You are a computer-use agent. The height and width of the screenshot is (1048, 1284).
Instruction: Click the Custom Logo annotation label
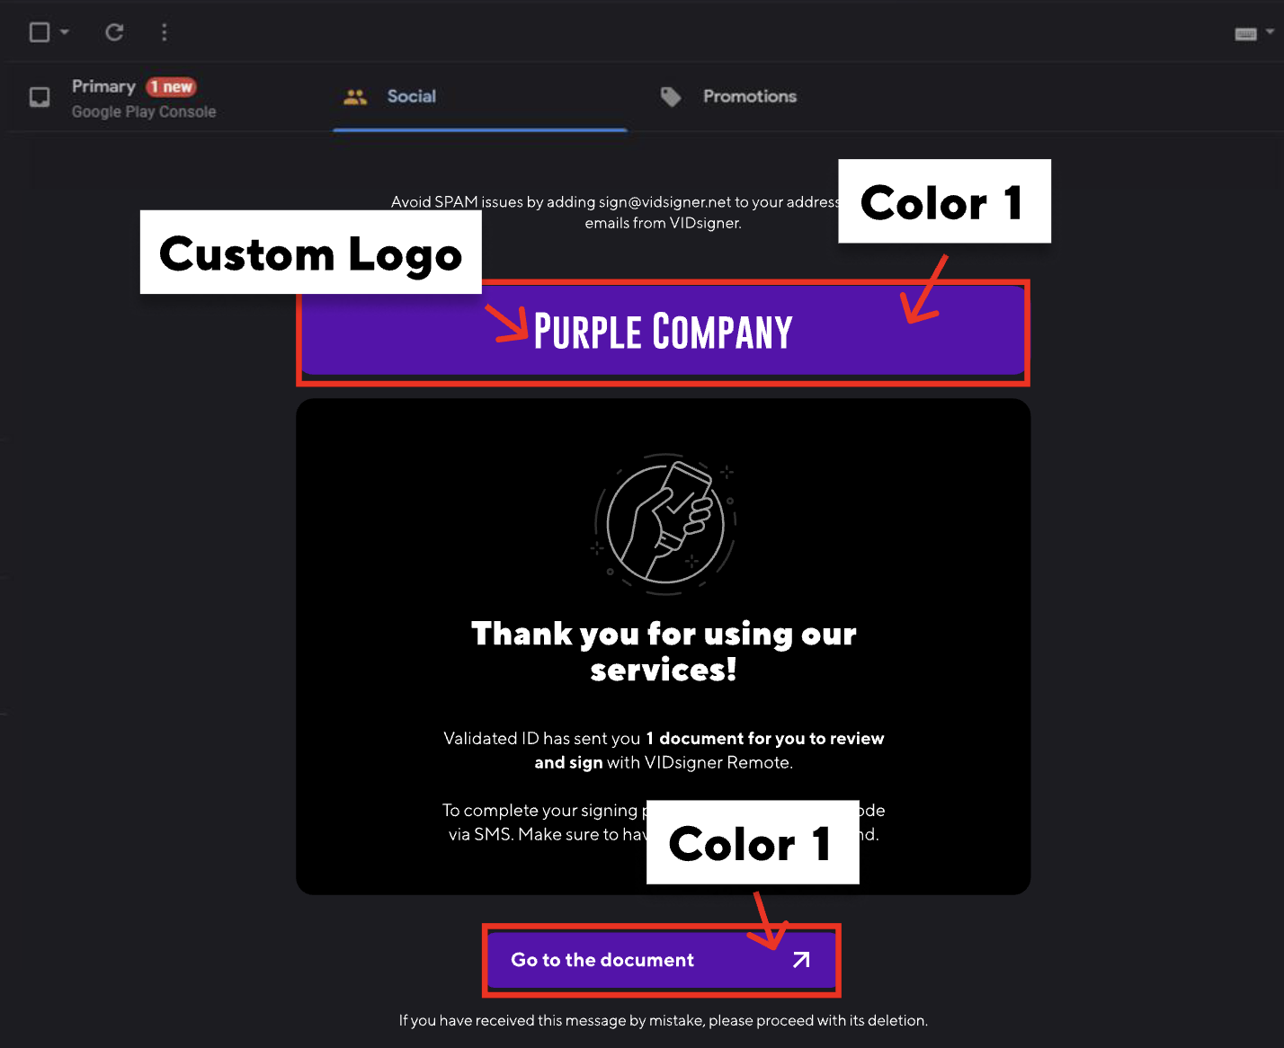pyautogui.click(x=310, y=253)
